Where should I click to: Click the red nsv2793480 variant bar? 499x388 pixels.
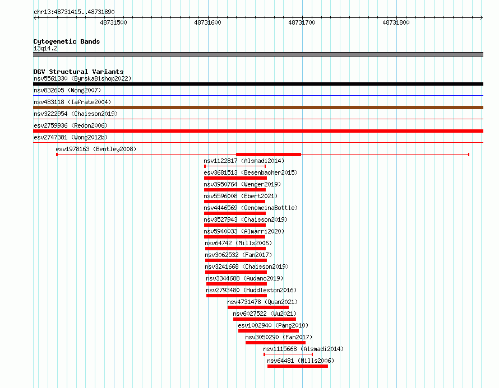(x=237, y=296)
